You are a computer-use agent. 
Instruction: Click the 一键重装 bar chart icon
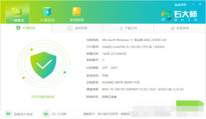[17, 12]
